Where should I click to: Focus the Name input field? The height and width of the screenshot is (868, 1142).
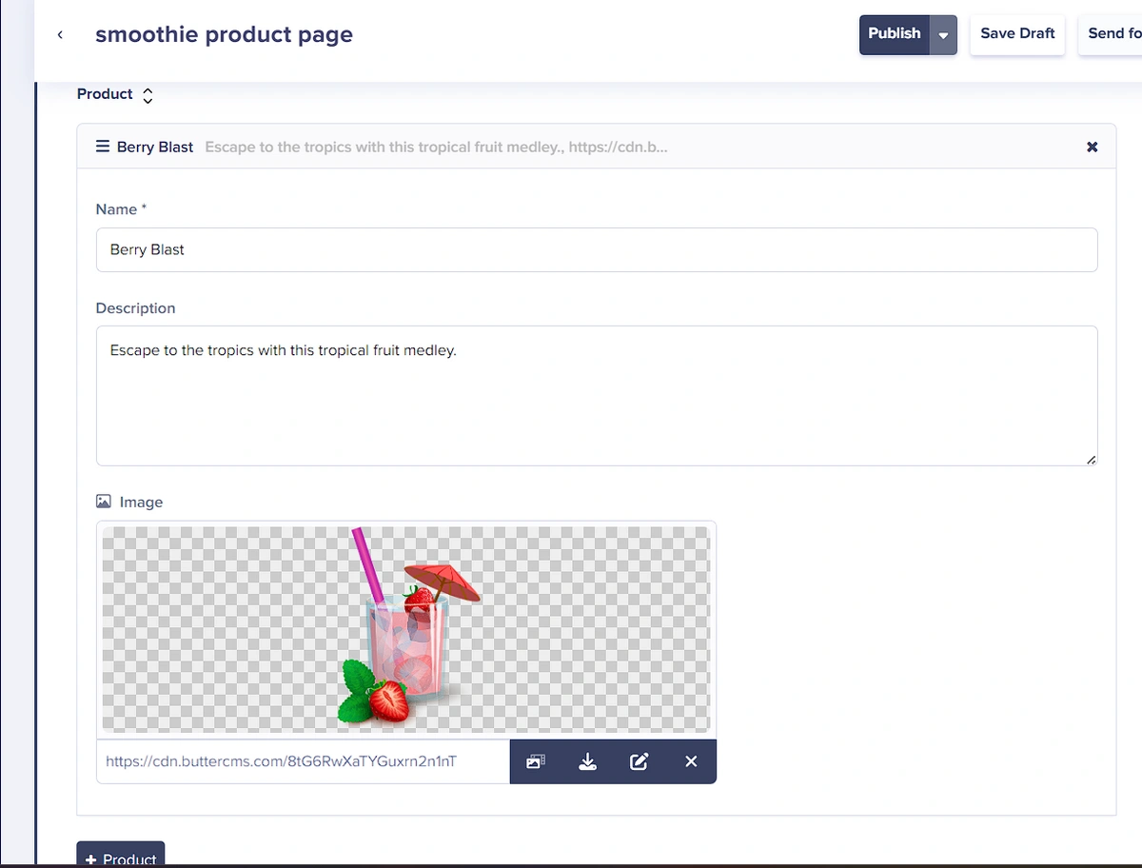[x=596, y=249]
